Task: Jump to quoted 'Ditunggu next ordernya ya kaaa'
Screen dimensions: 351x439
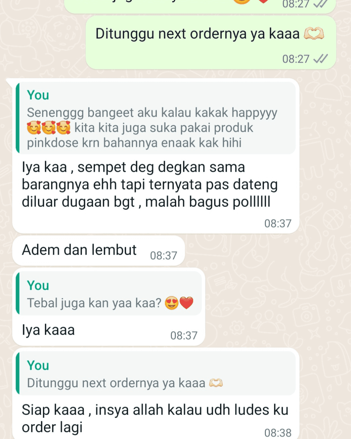Action: (x=156, y=373)
